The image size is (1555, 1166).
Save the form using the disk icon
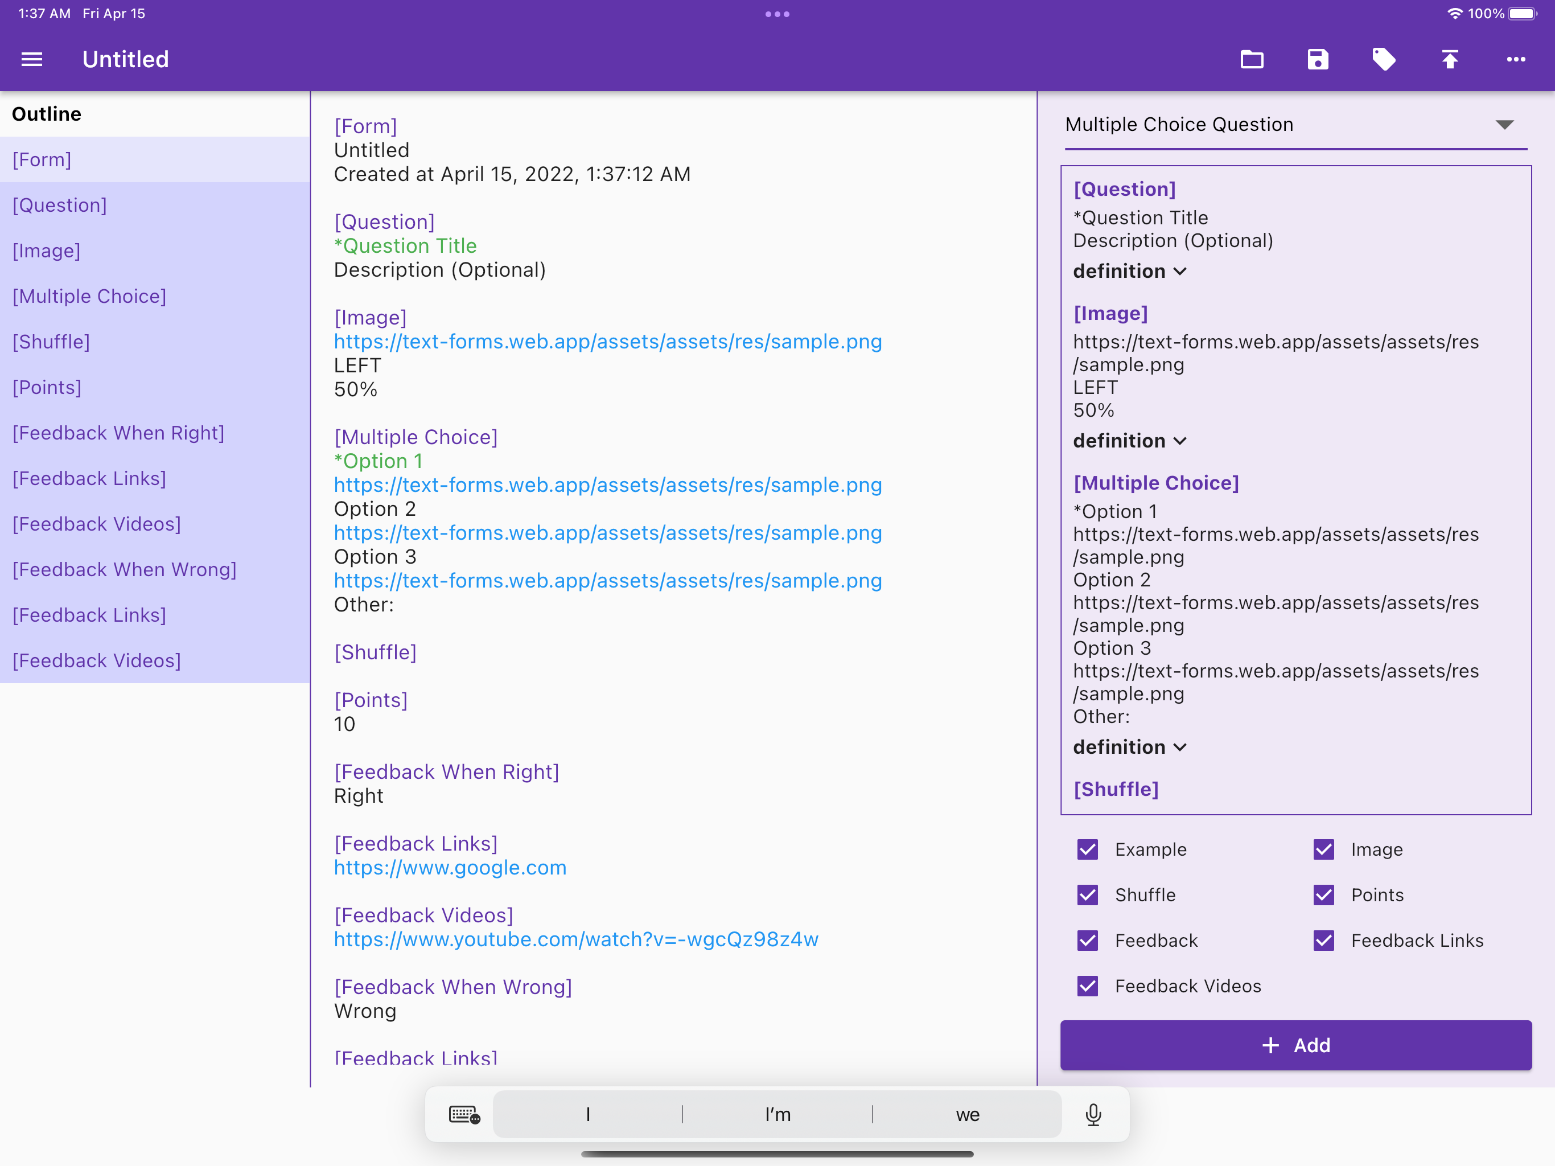point(1318,59)
